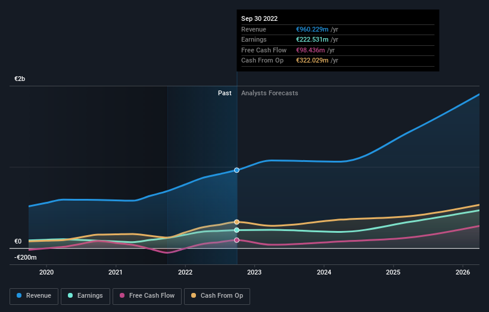The image size is (489, 312).
Task: Click the 2026 x-axis label
Action: pos(463,272)
